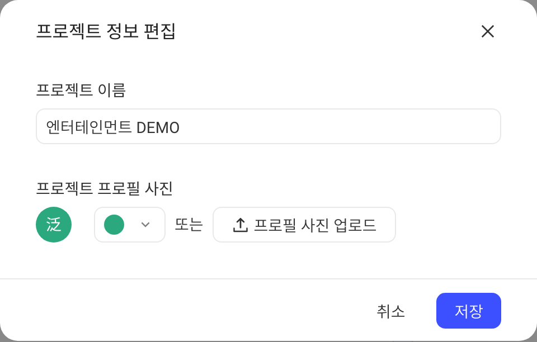This screenshot has height=342, width=537.
Task: Focus the 프로젝트 이름 input field
Action: click(268, 126)
